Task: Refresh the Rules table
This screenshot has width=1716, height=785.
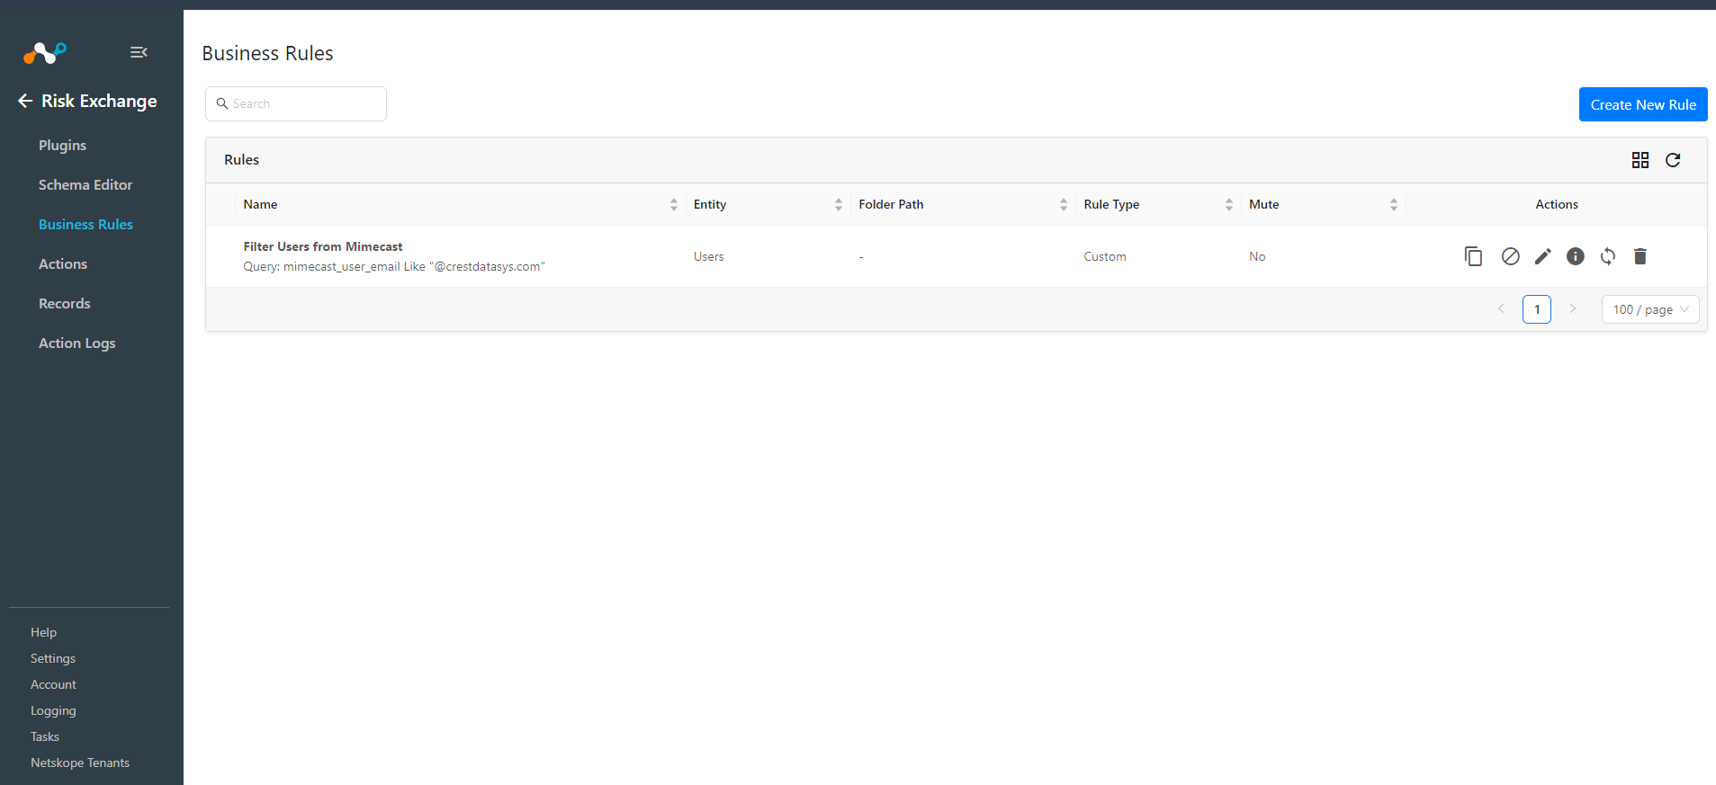Action: pyautogui.click(x=1673, y=160)
